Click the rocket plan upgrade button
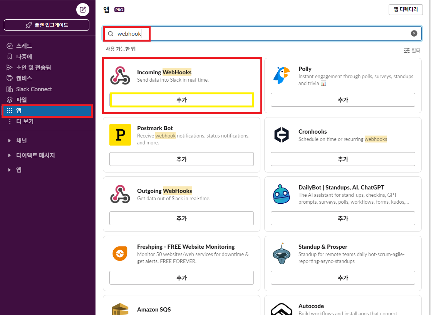Screen dimensions: 431x315 (x=47, y=25)
